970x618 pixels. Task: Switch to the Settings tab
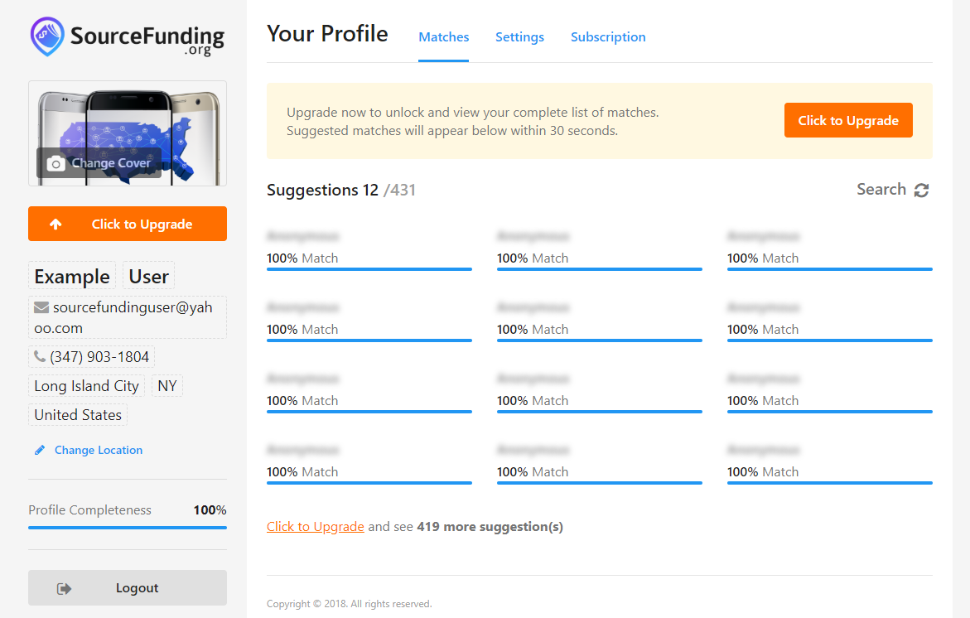[519, 37]
